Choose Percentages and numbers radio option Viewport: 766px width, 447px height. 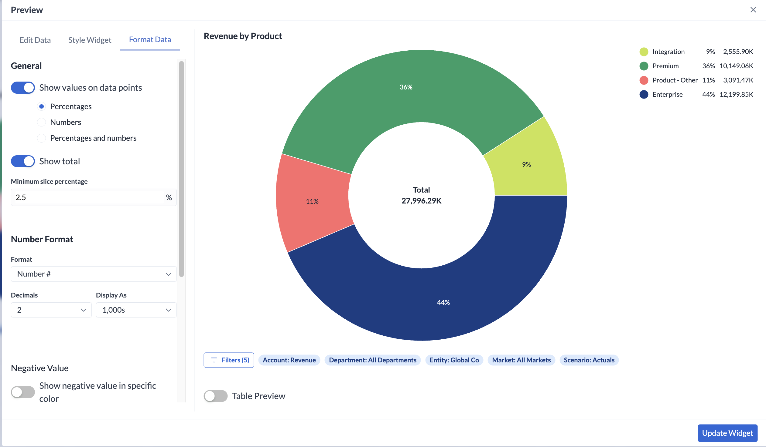pos(41,138)
